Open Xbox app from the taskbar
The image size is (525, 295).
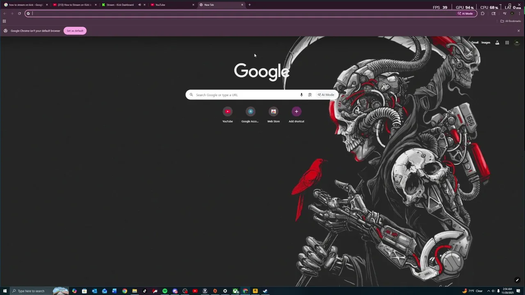click(x=235, y=291)
